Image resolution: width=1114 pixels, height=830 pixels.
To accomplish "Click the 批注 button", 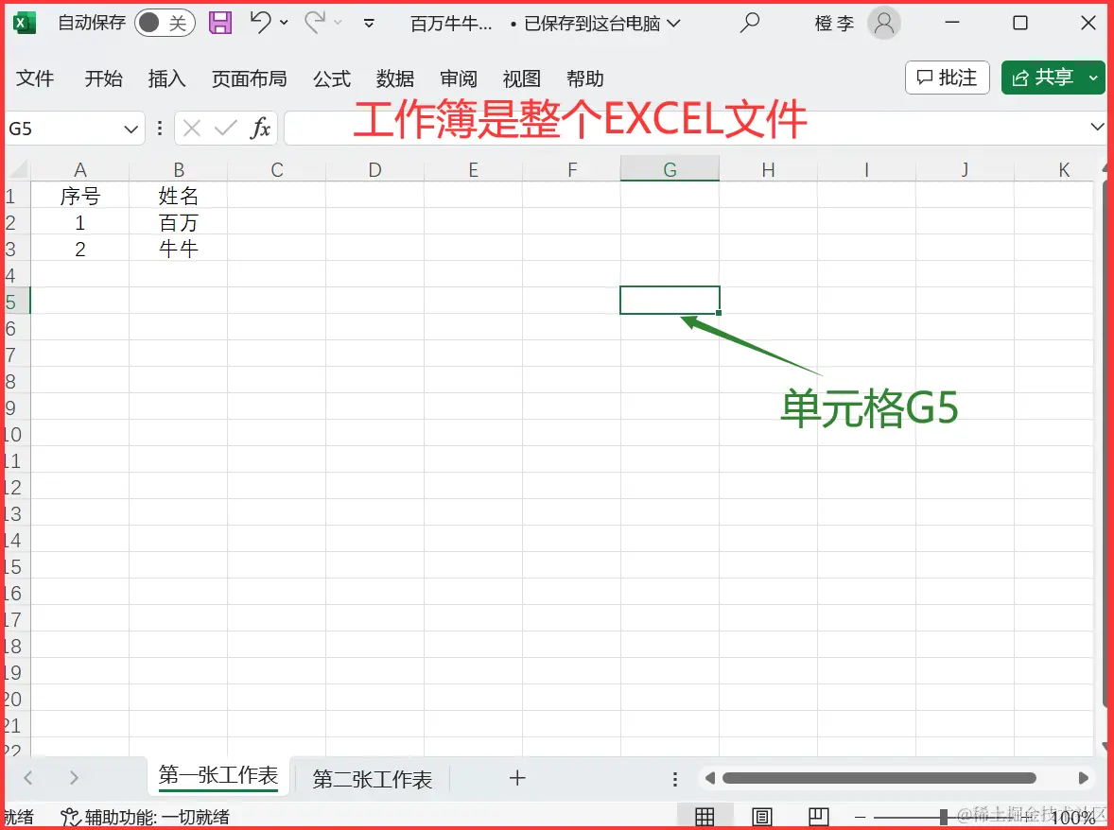I will tap(947, 78).
